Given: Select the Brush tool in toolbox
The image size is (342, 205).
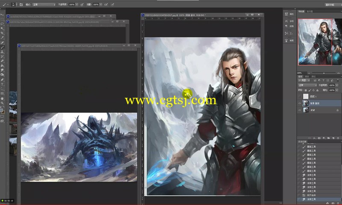Looking at the screenshot, I should [x=2, y=47].
